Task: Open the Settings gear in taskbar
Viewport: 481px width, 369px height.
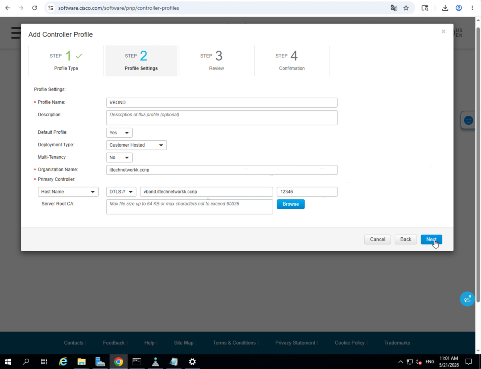Action: [x=192, y=362]
